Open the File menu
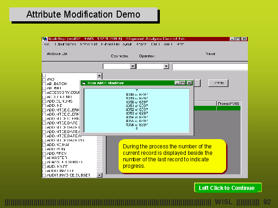The height and width of the screenshot is (208, 278). coord(46,44)
